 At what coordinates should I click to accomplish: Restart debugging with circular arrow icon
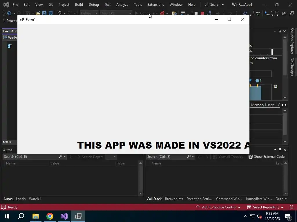pyautogui.click(x=209, y=13)
